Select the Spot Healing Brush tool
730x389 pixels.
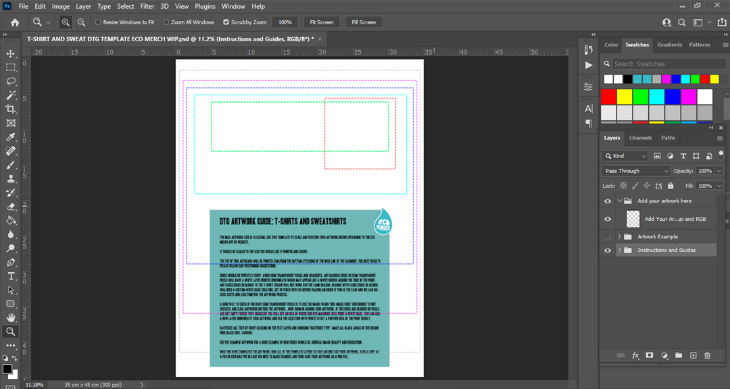tap(10, 151)
